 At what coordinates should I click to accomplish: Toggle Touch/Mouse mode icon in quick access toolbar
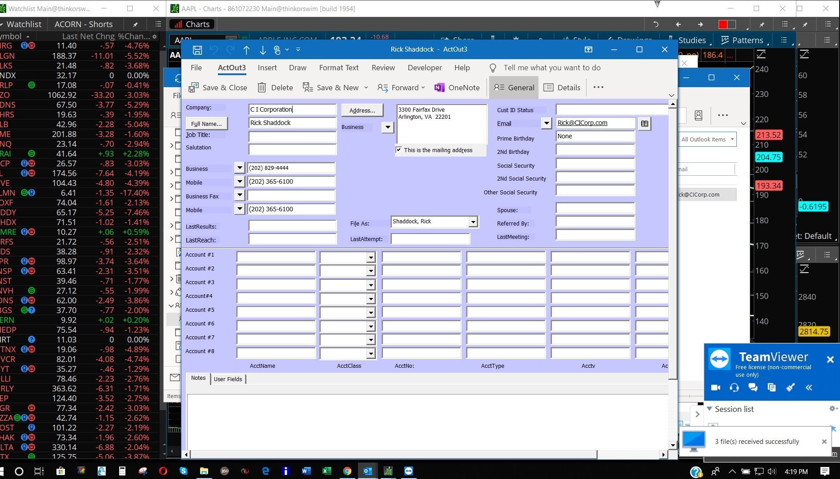[x=277, y=50]
